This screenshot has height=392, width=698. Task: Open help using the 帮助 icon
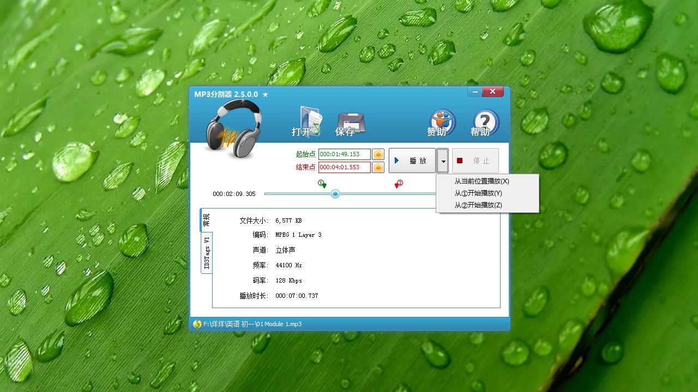(x=484, y=121)
